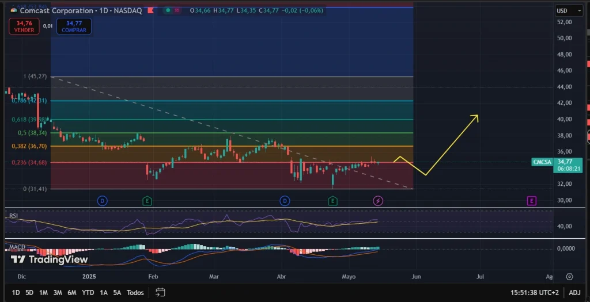The height and width of the screenshot is (302, 590).
Task: Select the 1M time range
Action: tap(43, 293)
